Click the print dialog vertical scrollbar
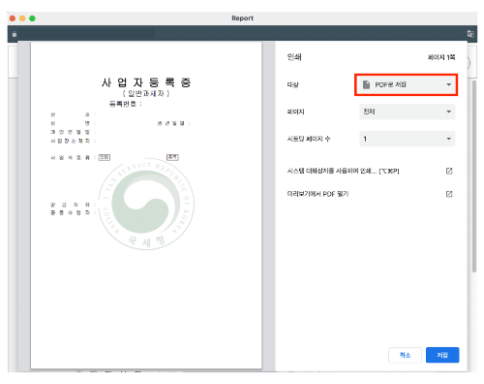 coord(474,176)
